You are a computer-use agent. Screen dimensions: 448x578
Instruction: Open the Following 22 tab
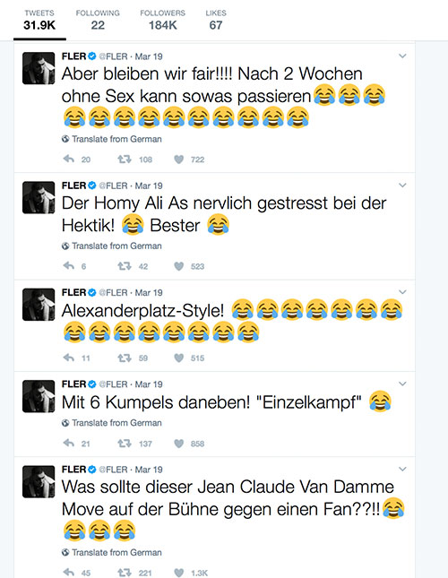click(x=98, y=20)
